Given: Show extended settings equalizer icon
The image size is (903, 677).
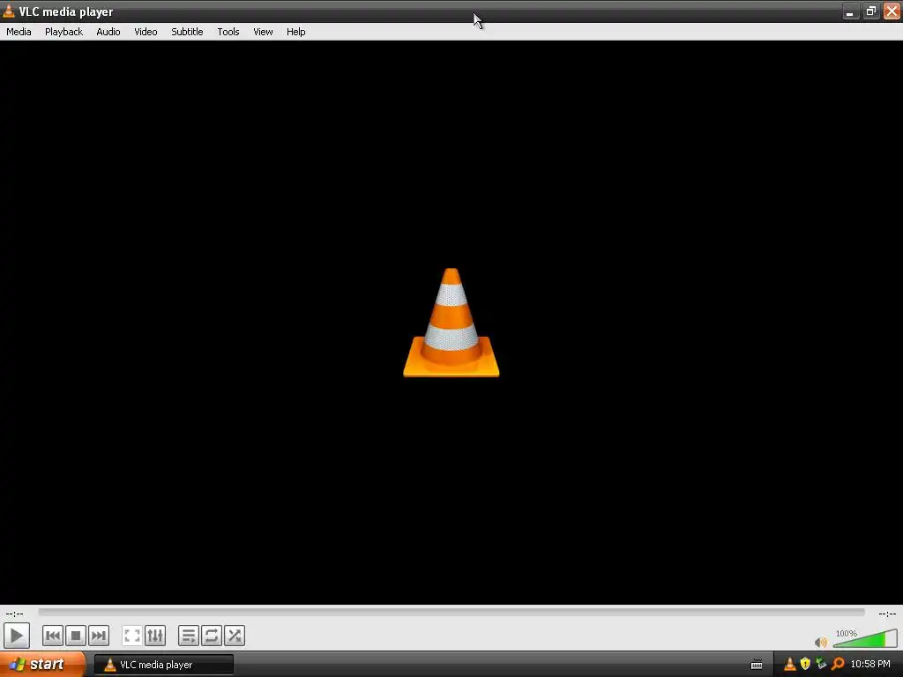Looking at the screenshot, I should pyautogui.click(x=155, y=636).
